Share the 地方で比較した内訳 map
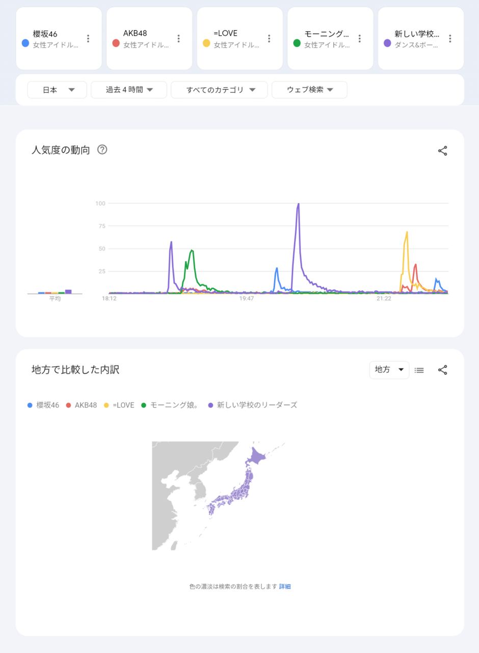 pos(442,370)
